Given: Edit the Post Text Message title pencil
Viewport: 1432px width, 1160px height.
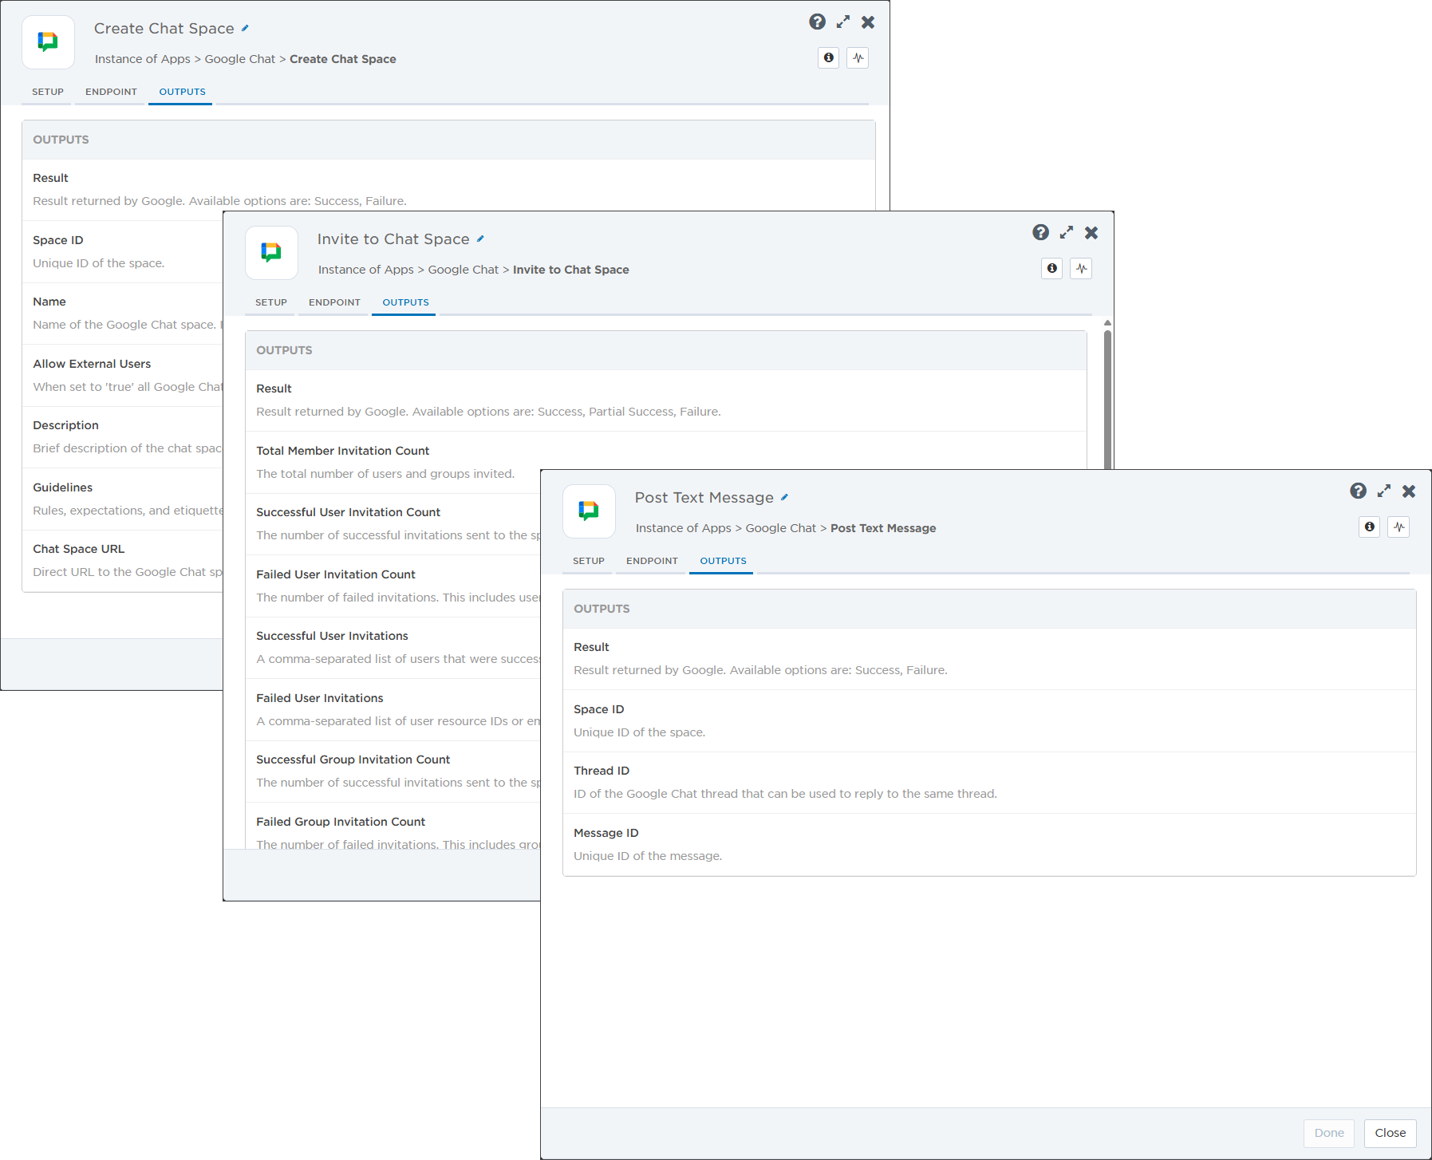Looking at the screenshot, I should click(x=784, y=498).
